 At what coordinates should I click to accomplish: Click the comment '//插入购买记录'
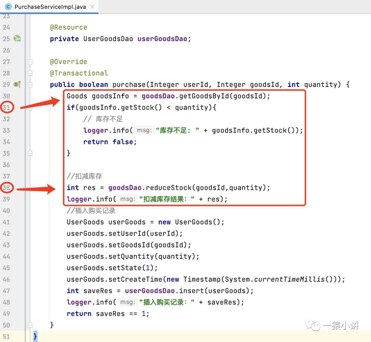coord(91,210)
